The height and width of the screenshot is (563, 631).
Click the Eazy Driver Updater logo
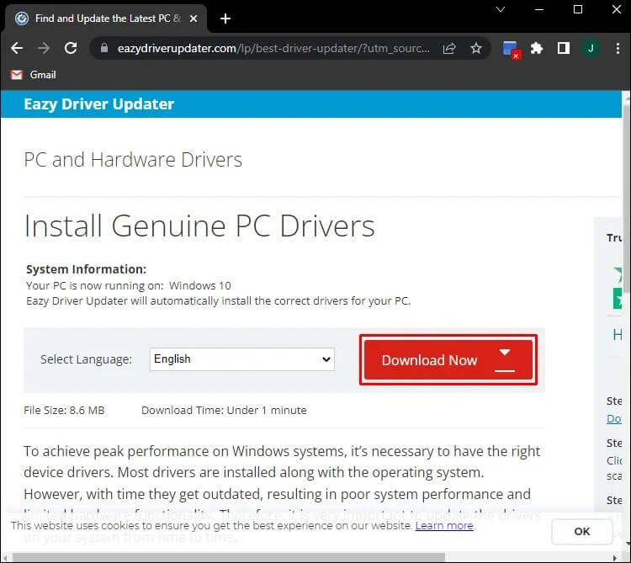[99, 104]
